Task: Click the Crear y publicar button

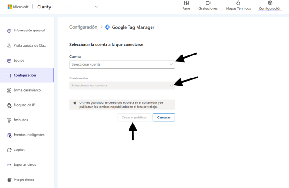Action: (x=134, y=117)
